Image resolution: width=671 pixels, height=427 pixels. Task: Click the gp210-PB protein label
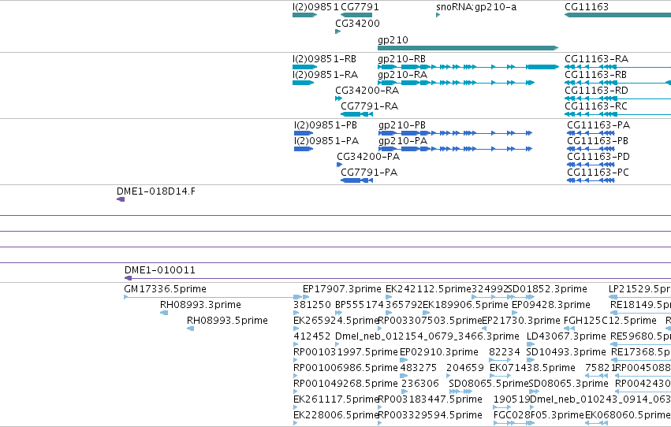coord(402,125)
